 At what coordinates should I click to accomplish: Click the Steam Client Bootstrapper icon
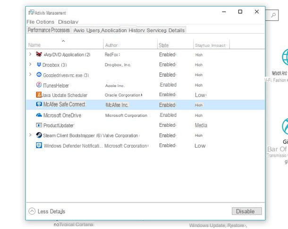click(39, 135)
